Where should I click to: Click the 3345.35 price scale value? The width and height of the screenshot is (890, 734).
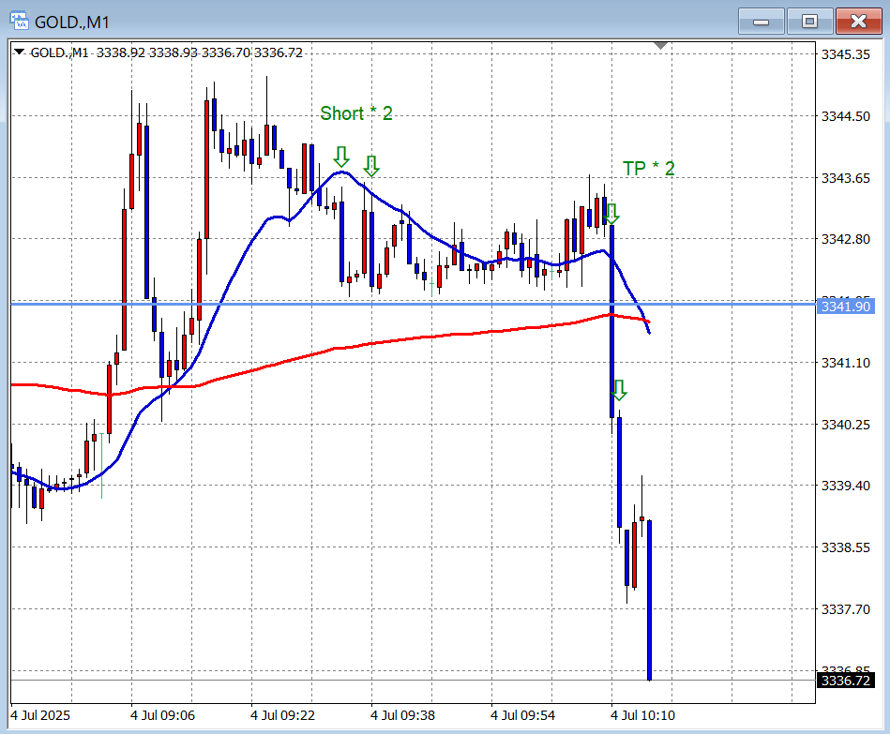[x=846, y=54]
